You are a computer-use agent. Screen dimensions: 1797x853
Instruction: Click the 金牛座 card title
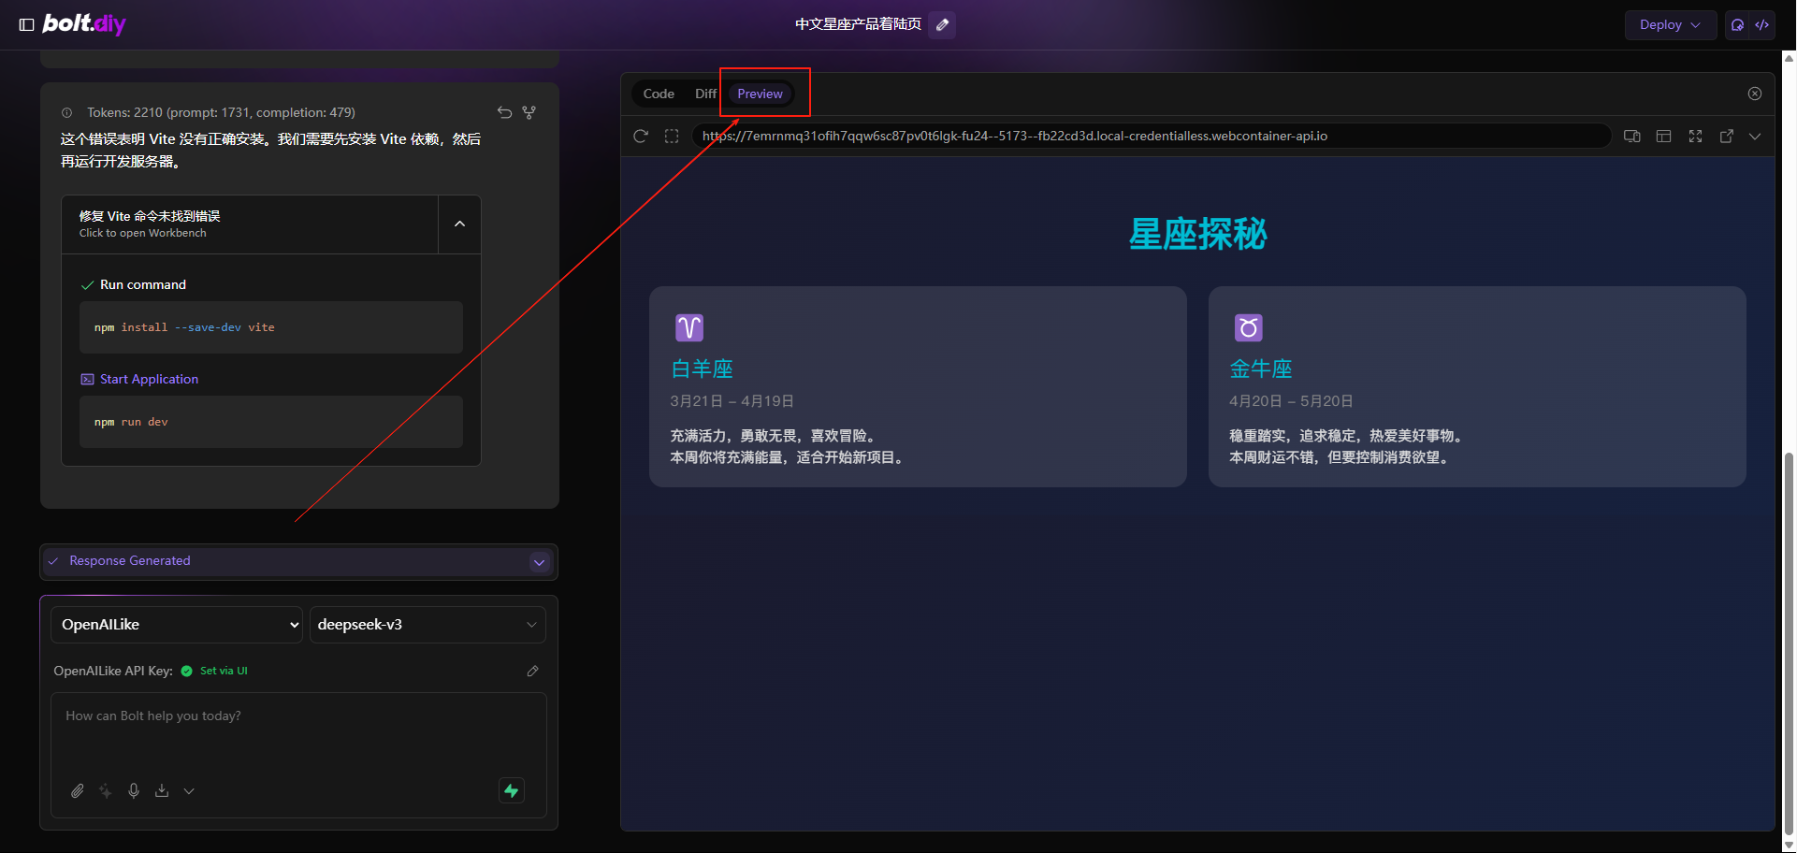1261,369
